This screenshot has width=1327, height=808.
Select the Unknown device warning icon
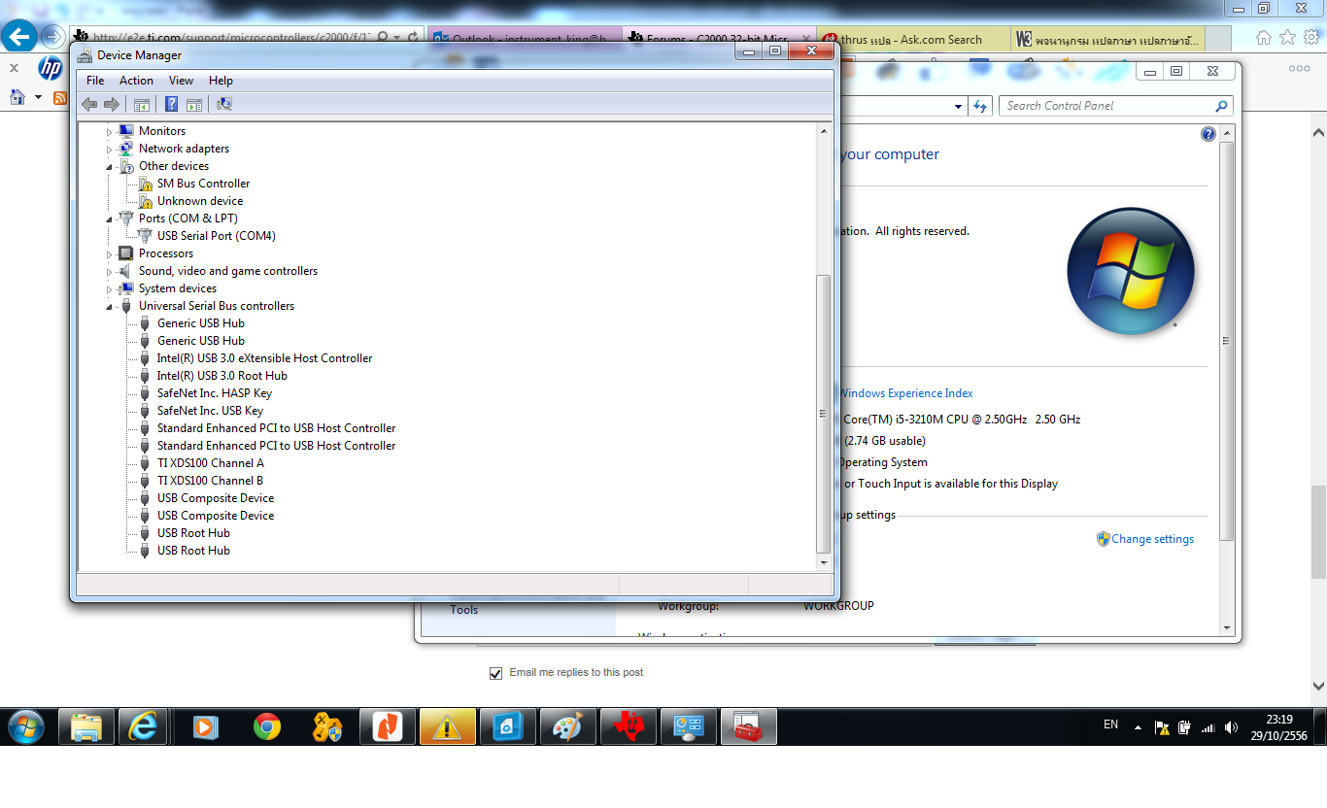146,201
